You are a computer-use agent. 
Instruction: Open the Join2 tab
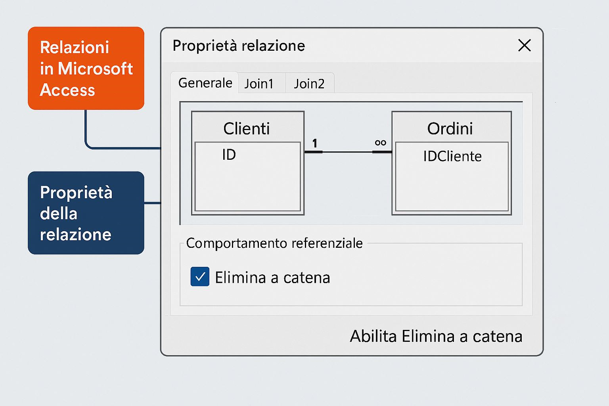pyautogui.click(x=309, y=84)
